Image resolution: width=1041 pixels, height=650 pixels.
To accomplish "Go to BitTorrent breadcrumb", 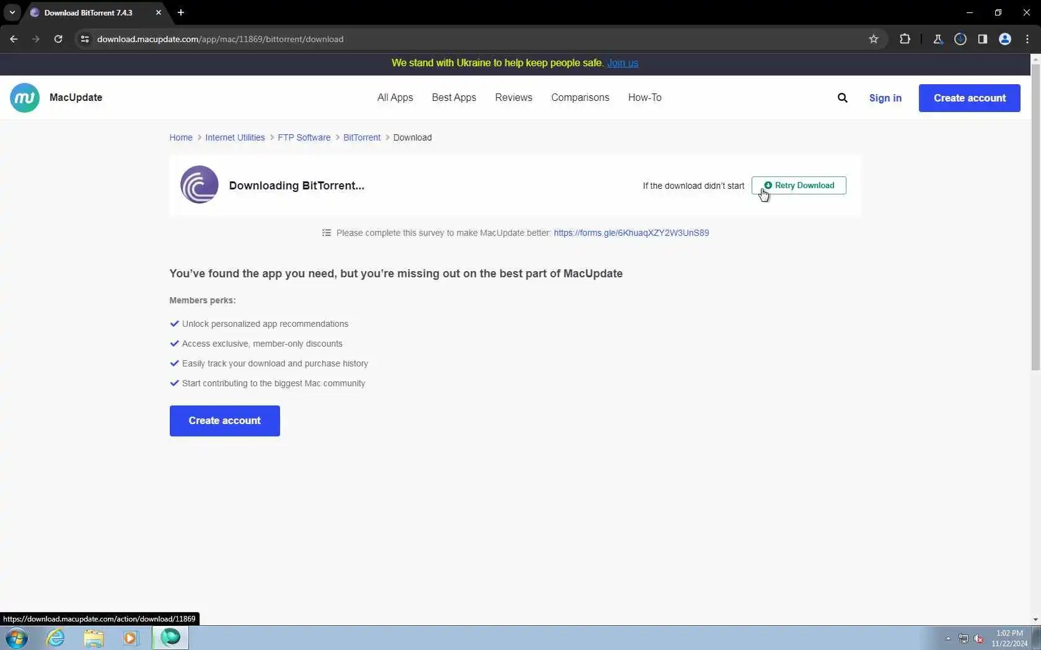I will tap(362, 137).
